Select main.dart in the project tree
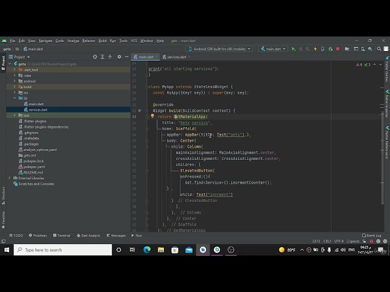390x292 pixels. coord(36,104)
